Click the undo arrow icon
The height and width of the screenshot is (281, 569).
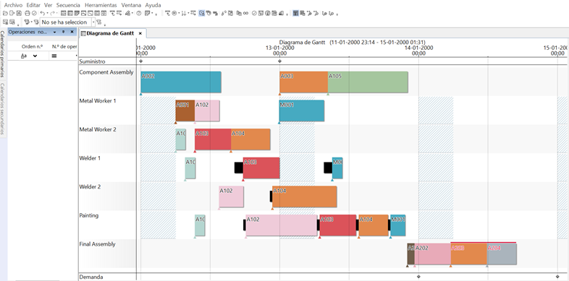(43, 13)
